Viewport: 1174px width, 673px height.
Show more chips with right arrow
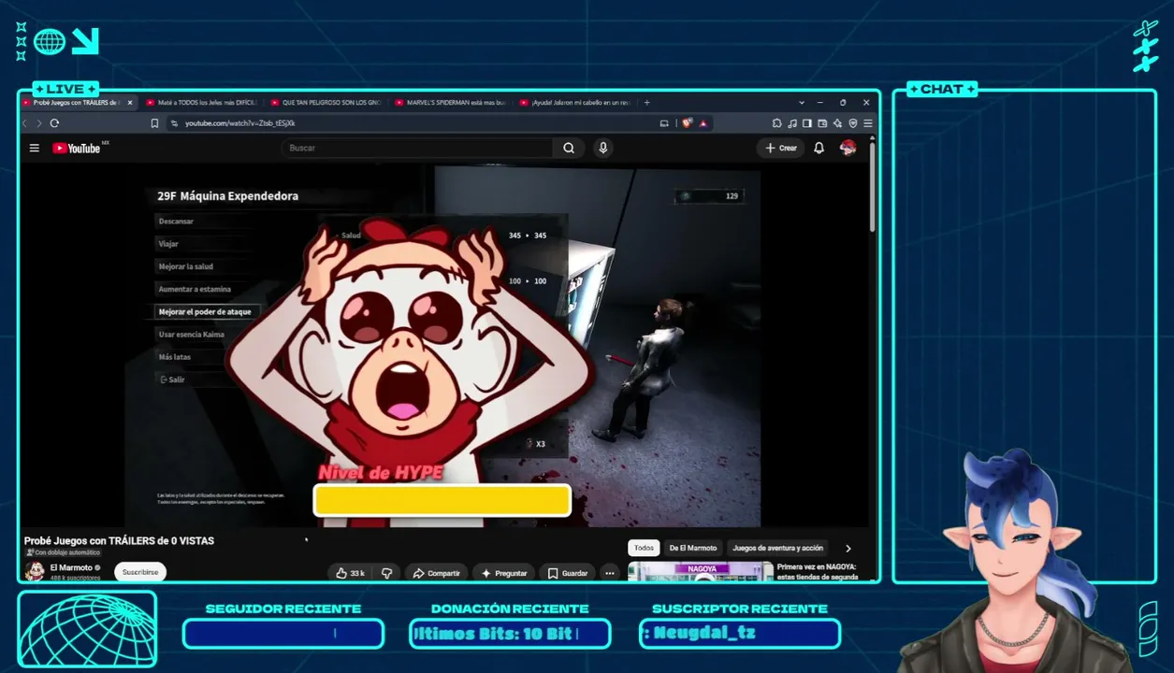(x=848, y=549)
